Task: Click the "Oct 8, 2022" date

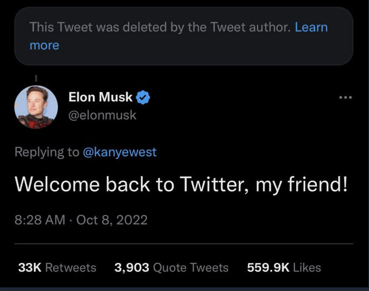Action: (x=112, y=219)
